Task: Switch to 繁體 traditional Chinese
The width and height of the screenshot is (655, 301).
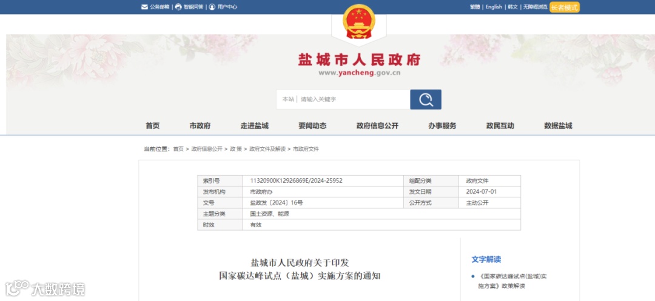Action: 475,7
